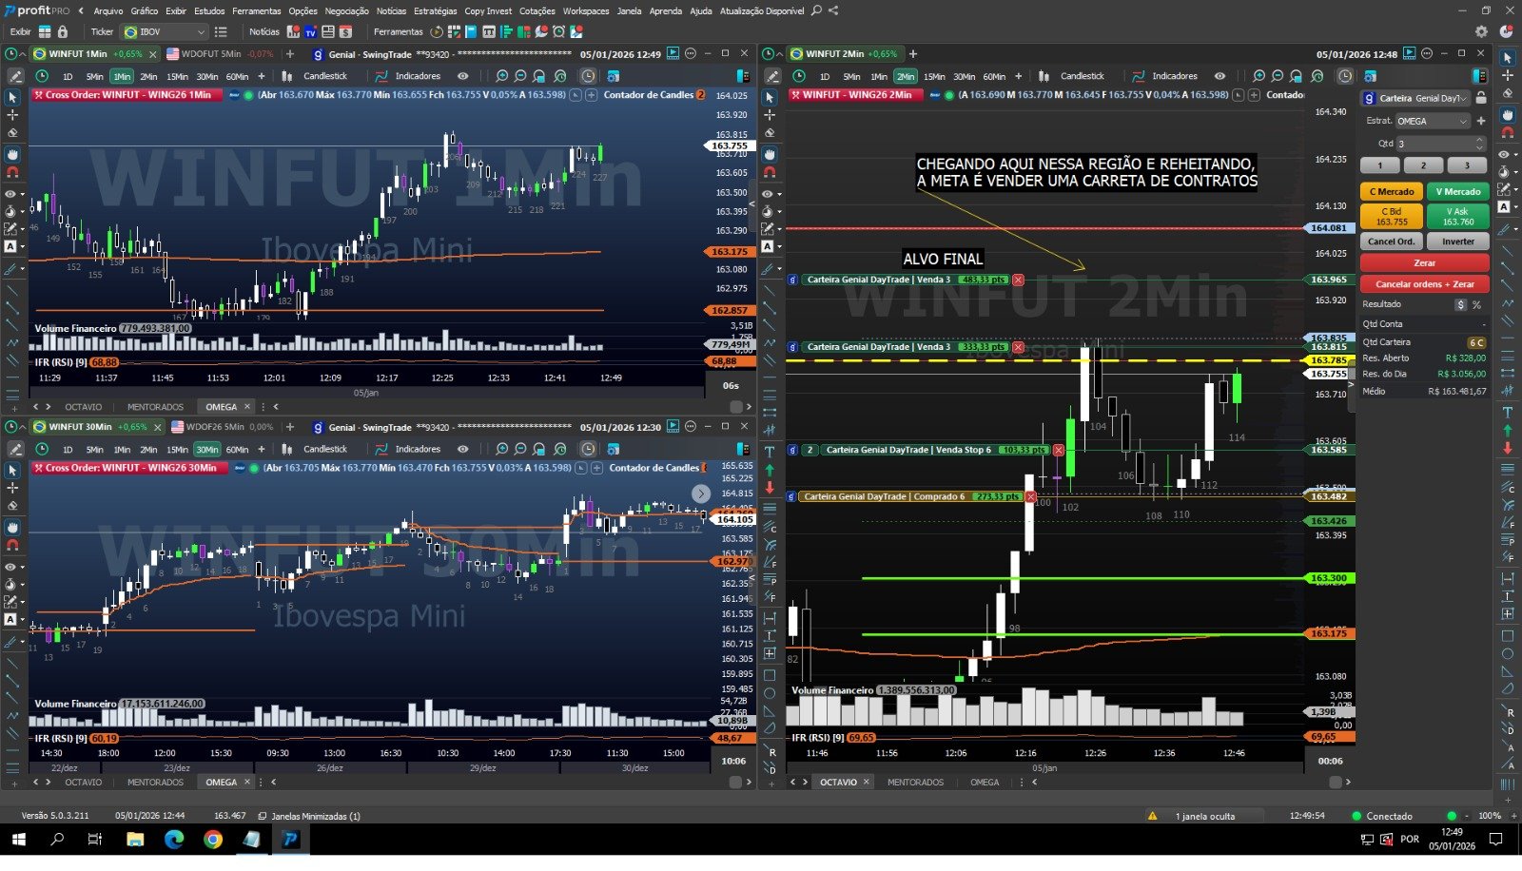Click the Cross Order icon on WINFUT 1Min

pyautogui.click(x=39, y=95)
